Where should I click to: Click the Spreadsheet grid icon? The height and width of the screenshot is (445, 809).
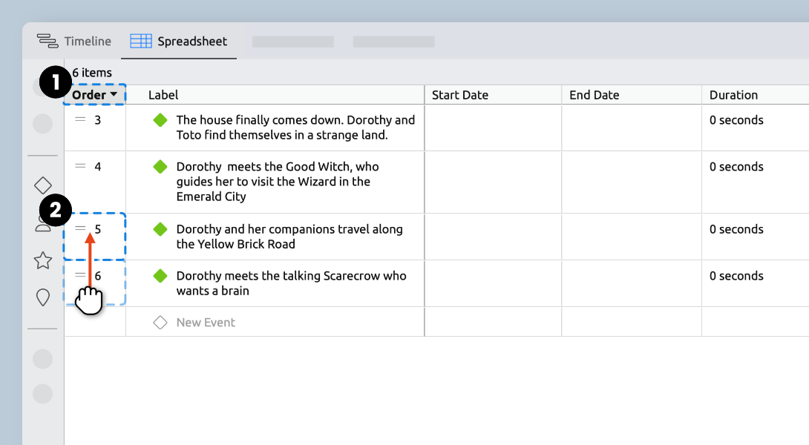coord(141,42)
